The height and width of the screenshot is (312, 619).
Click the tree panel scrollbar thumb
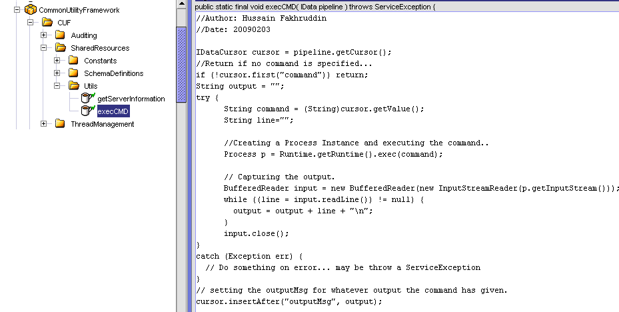pyautogui.click(x=181, y=65)
